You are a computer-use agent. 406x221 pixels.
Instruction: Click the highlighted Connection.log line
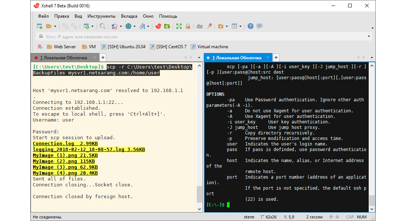(65, 143)
